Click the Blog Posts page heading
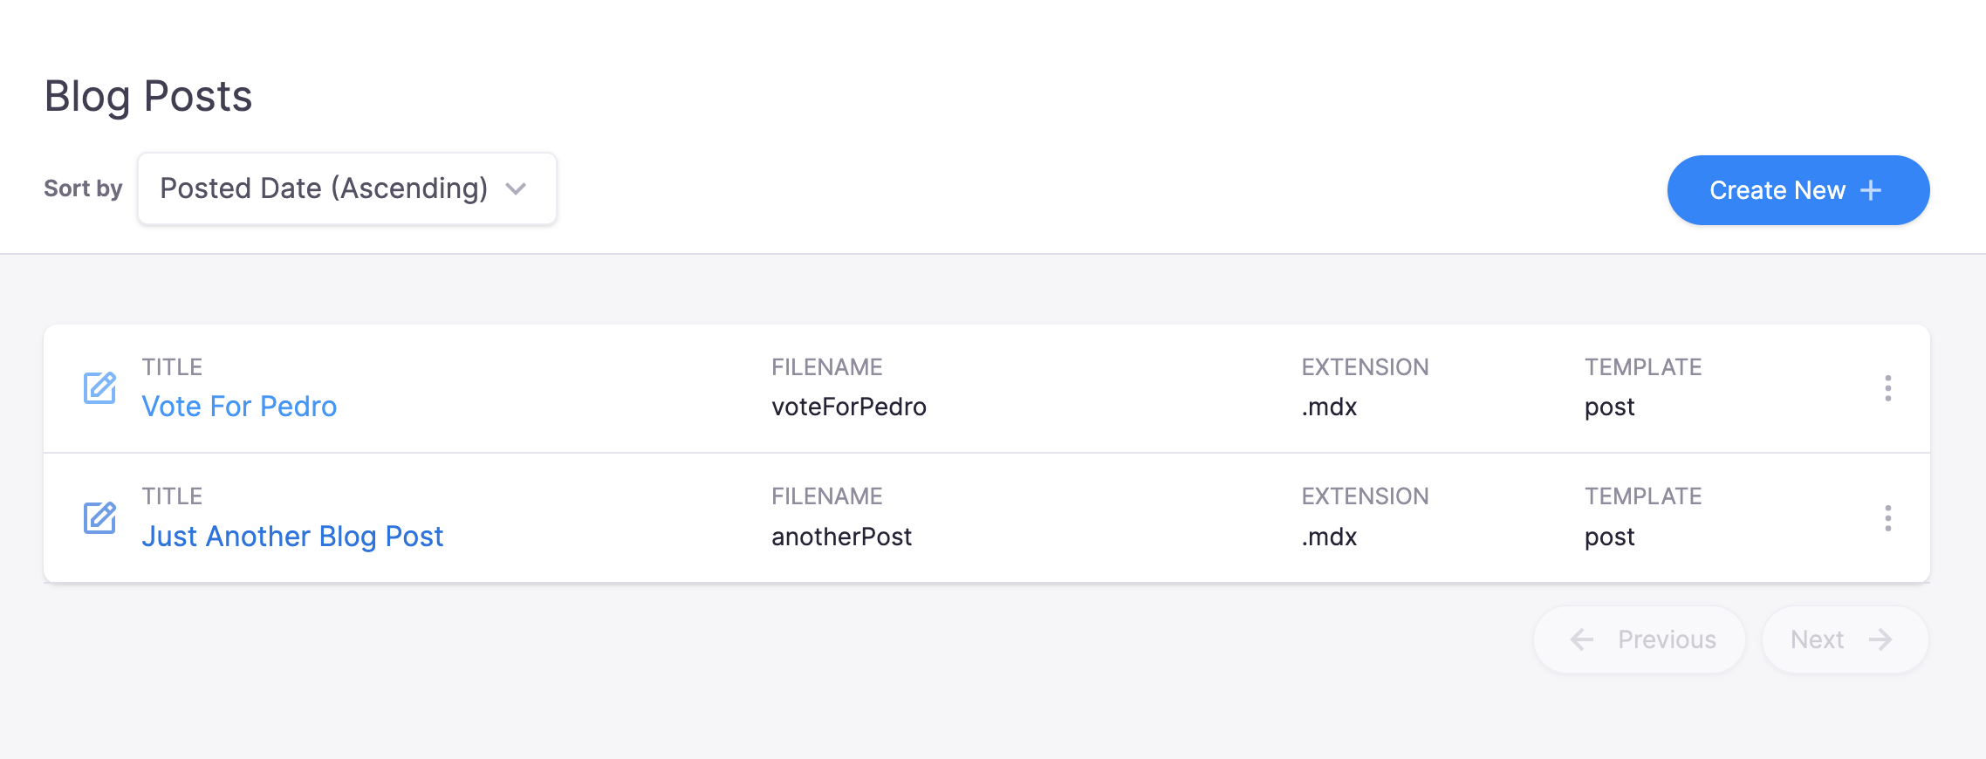The image size is (1986, 759). pos(148,96)
